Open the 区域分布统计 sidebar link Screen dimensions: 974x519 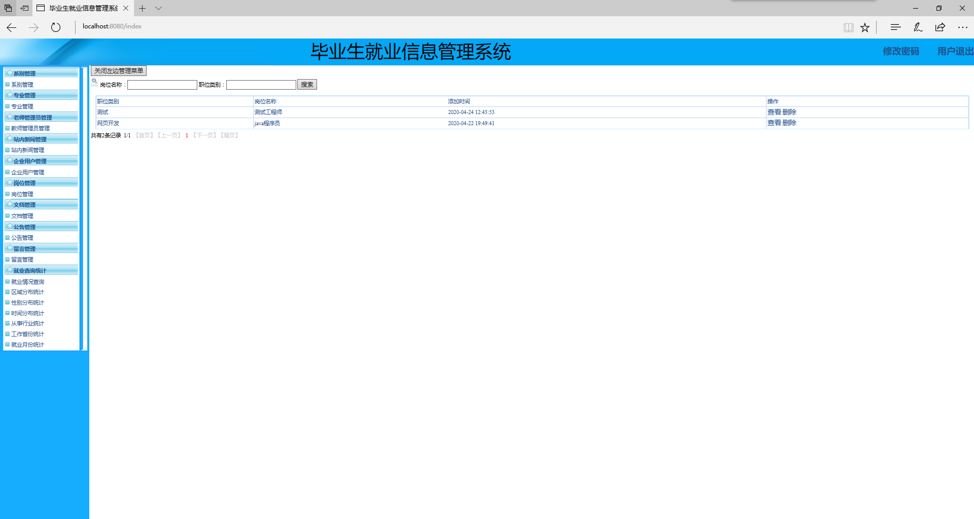pyautogui.click(x=27, y=292)
